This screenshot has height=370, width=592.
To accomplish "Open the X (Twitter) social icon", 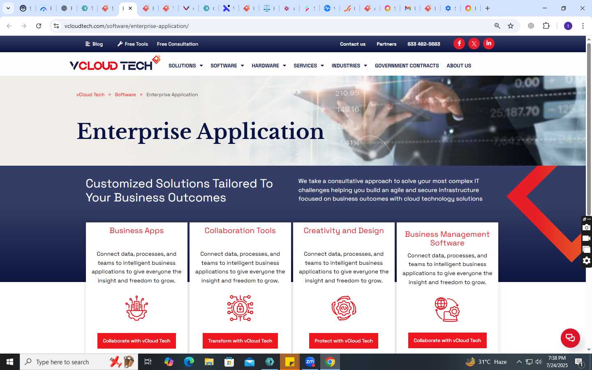I will click(x=474, y=44).
